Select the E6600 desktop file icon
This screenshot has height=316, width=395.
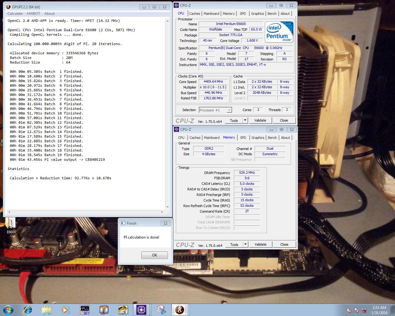point(11,226)
